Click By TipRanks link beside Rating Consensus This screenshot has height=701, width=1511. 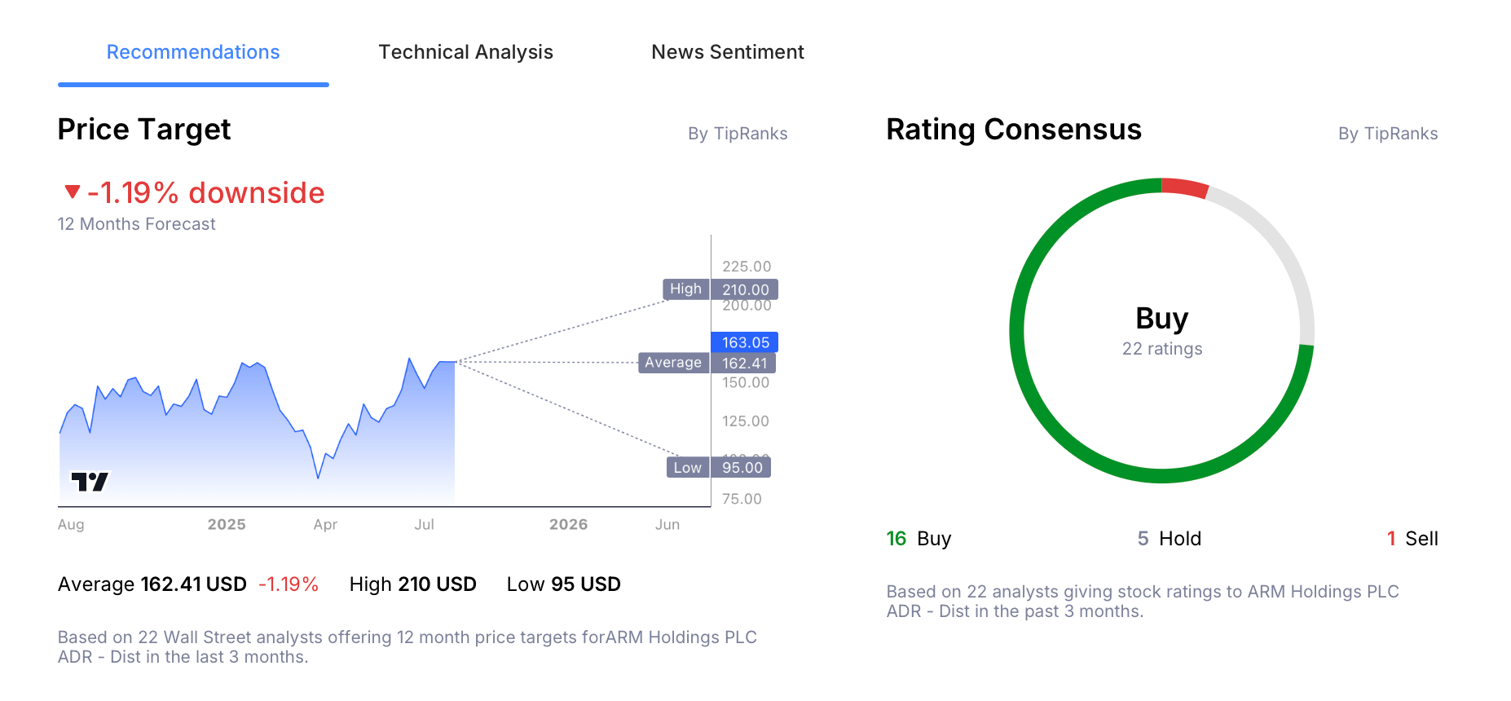pos(1387,134)
